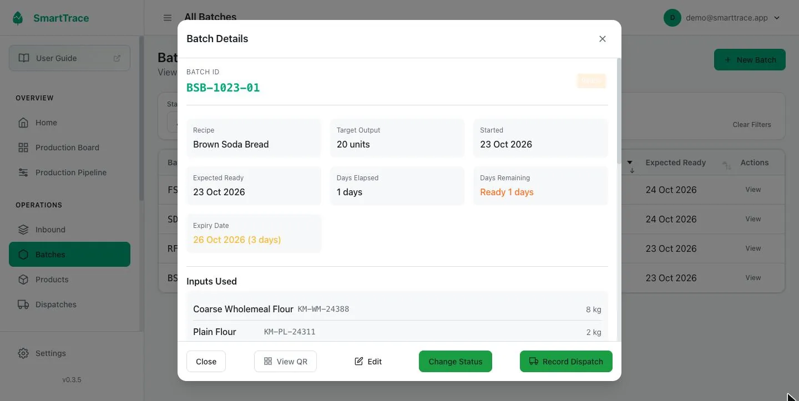799x401 pixels.
Task: Click the external link icon on User Guide
Action: click(117, 58)
